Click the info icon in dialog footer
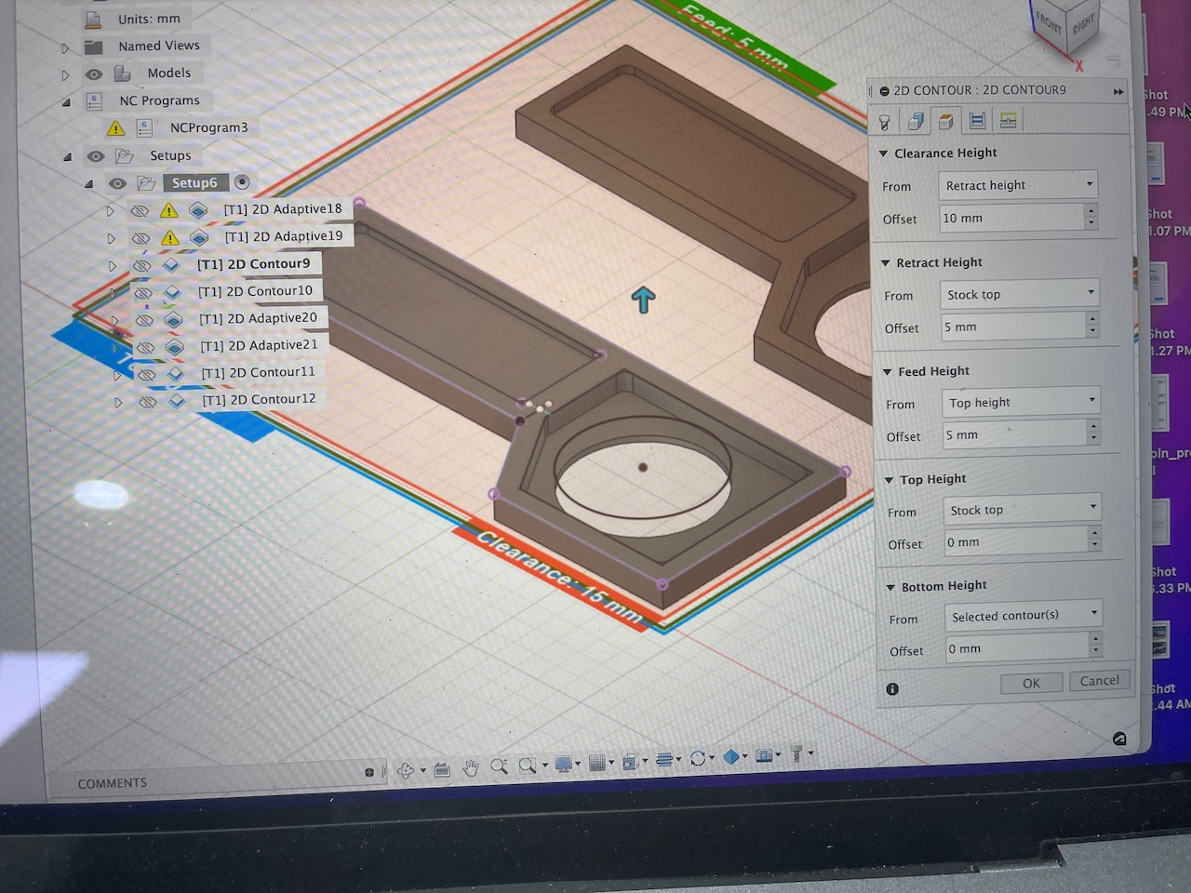Screen dimensions: 1191x893 892,689
